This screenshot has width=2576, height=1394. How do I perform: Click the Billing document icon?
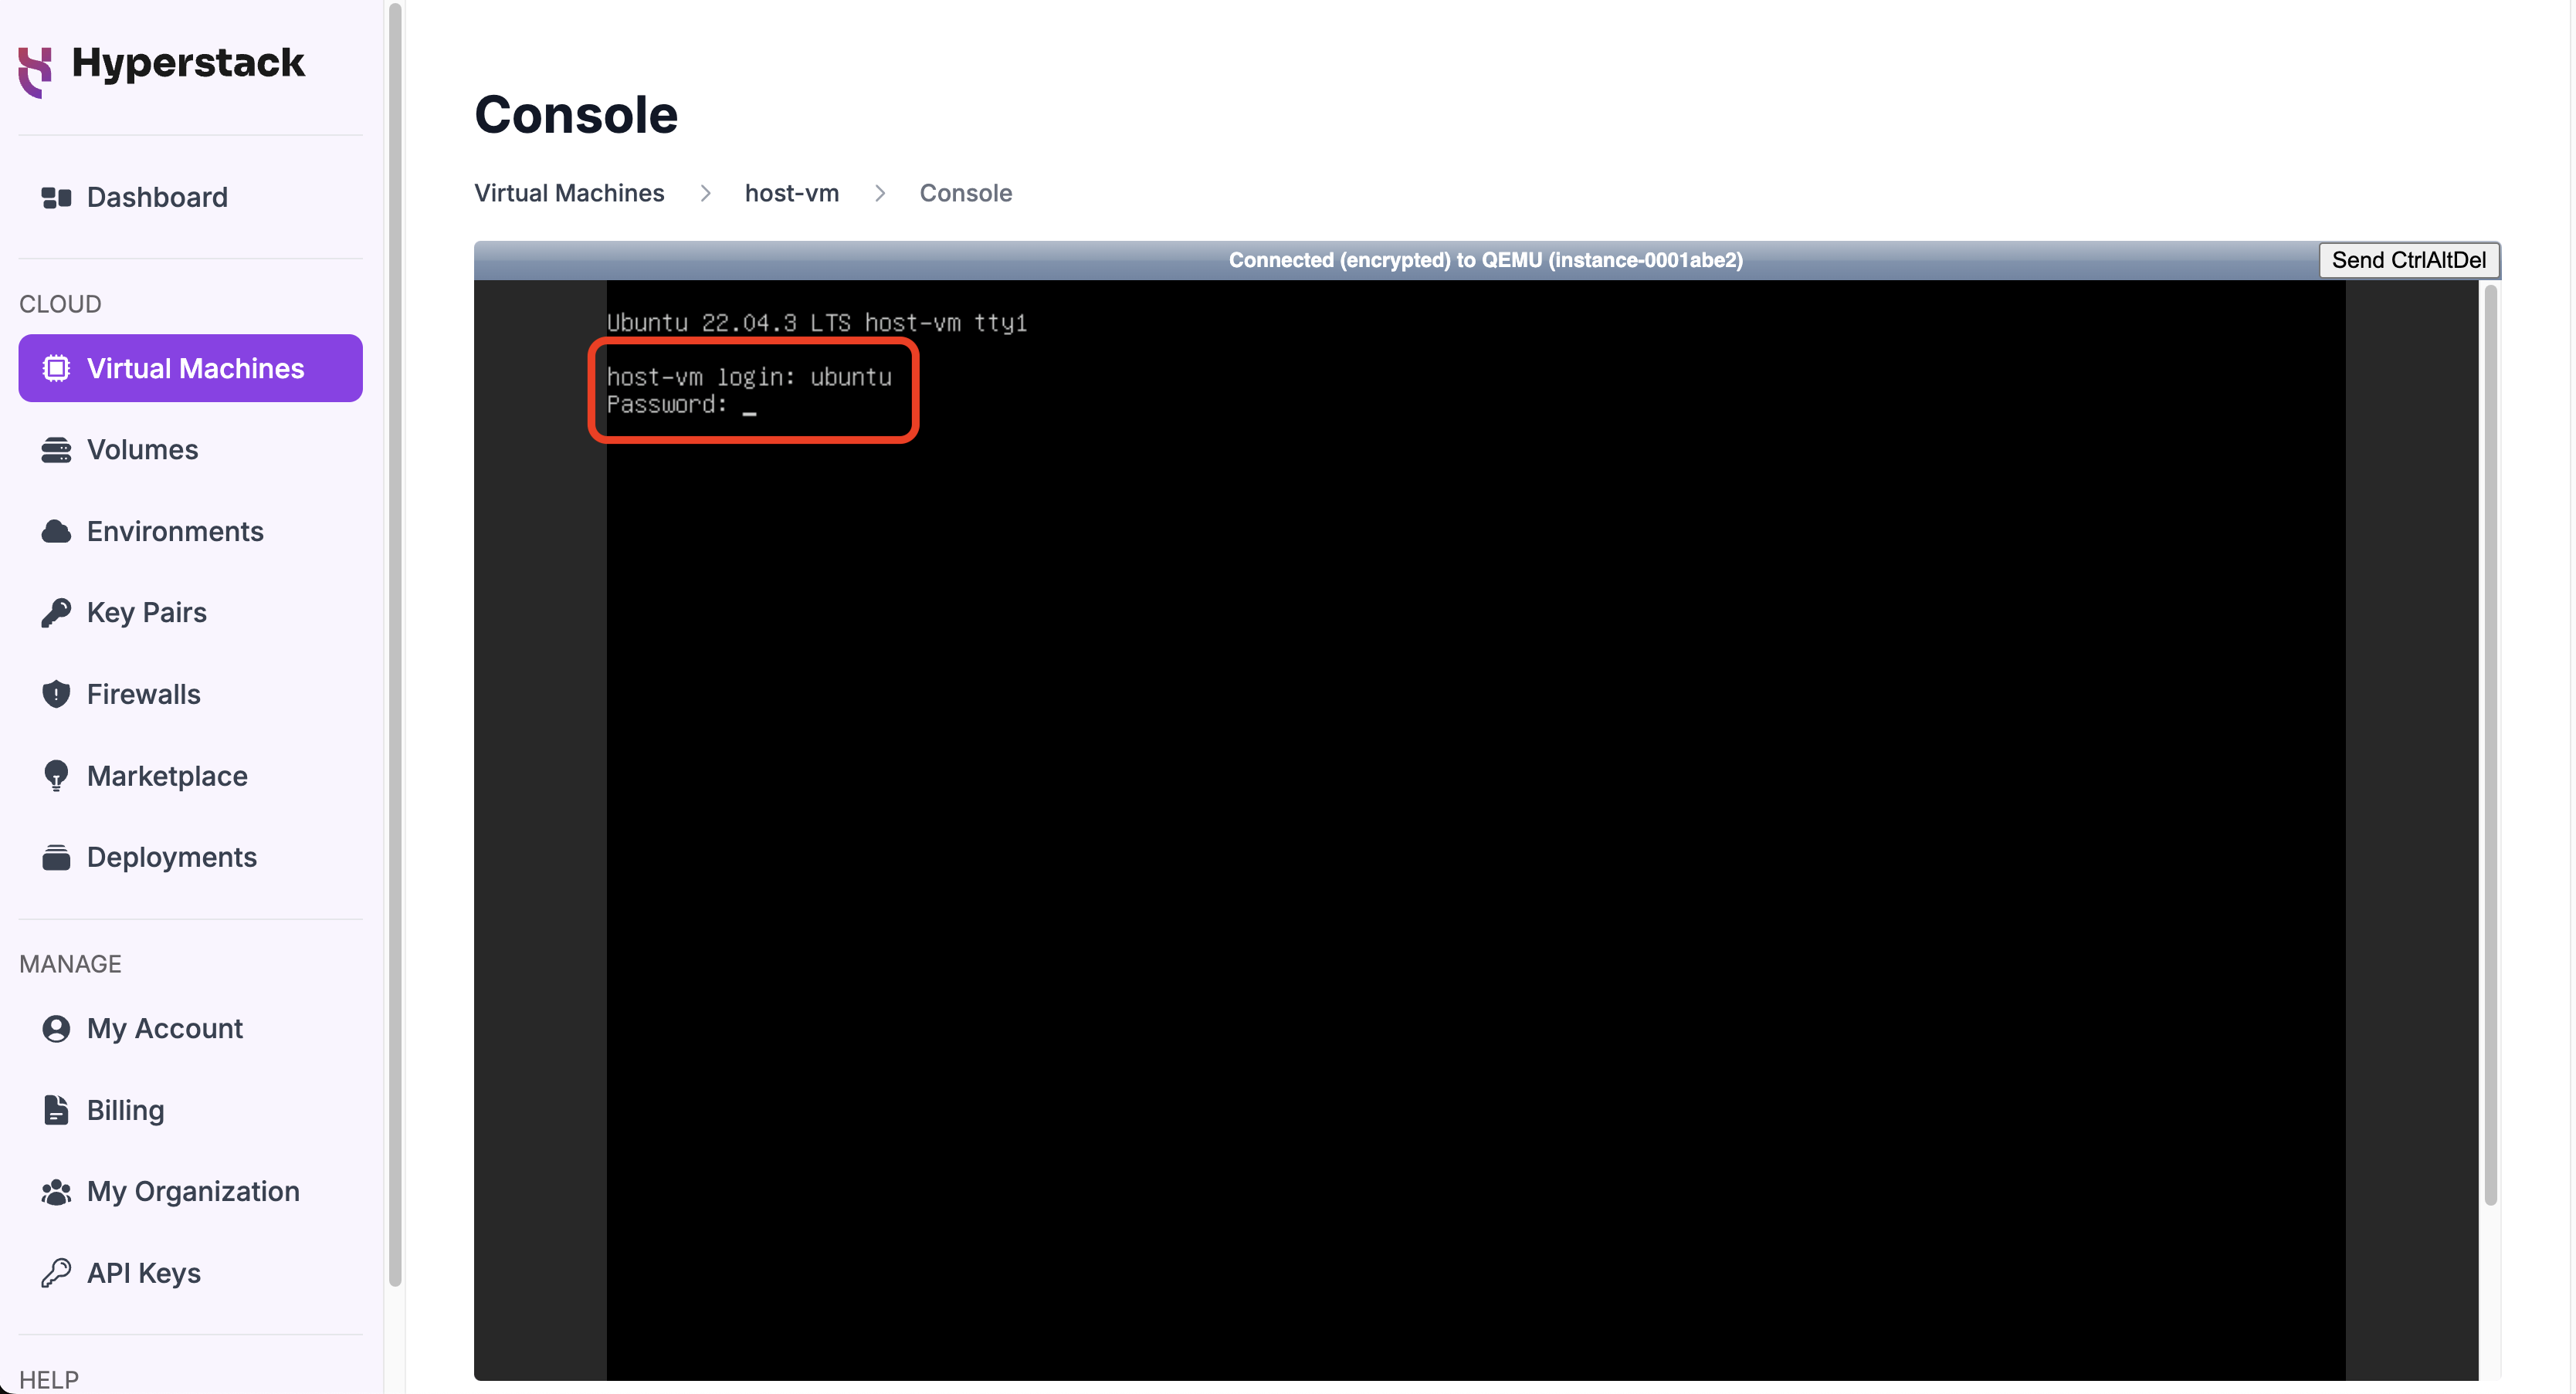pyautogui.click(x=56, y=1110)
